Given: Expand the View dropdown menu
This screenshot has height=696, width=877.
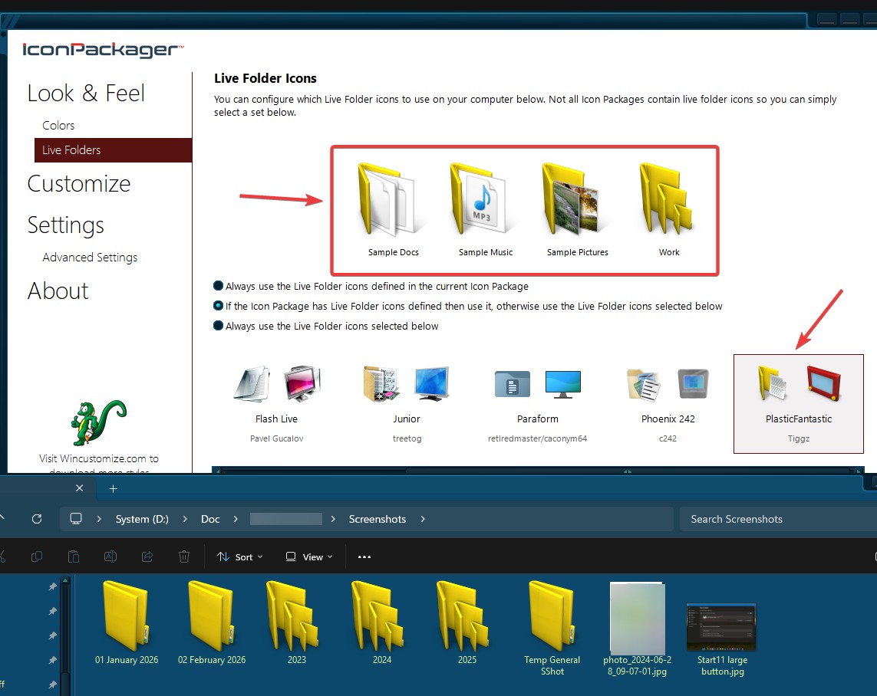Looking at the screenshot, I should (309, 556).
